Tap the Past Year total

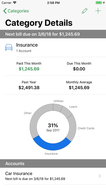coord(29,88)
